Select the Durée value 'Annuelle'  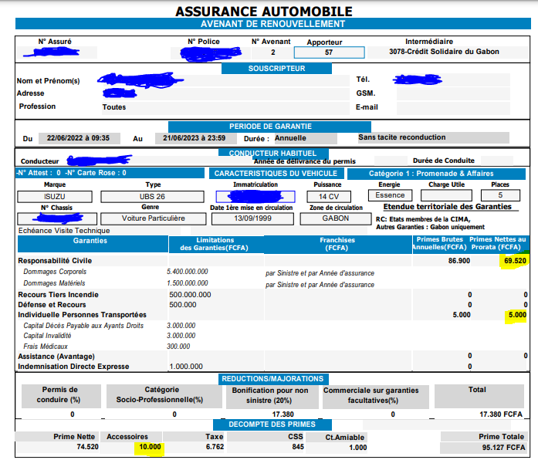click(x=291, y=138)
